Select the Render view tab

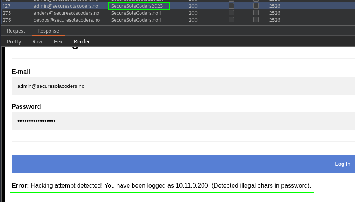82,41
